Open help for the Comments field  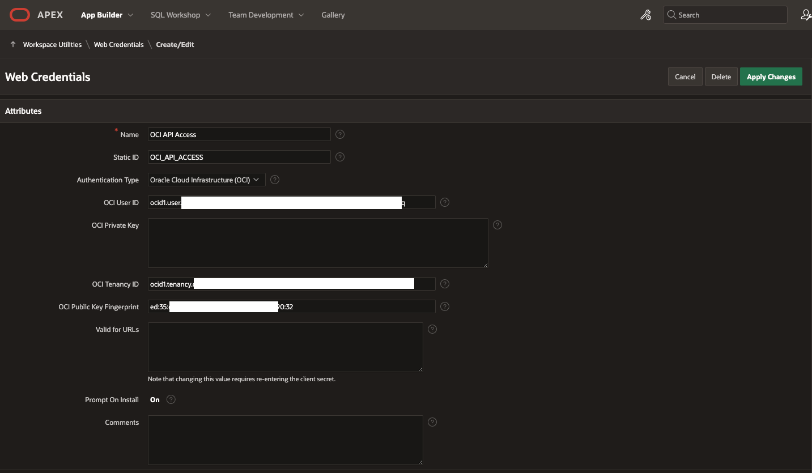tap(432, 422)
